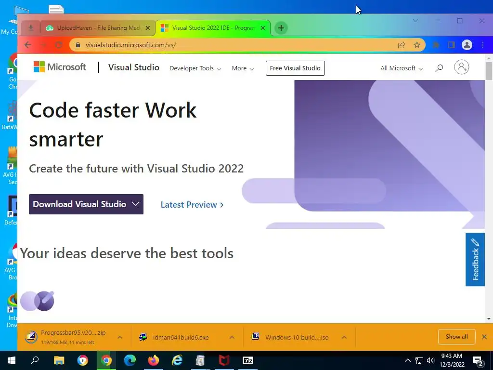Image resolution: width=493 pixels, height=370 pixels.
Task: Open the Windows Start menu
Action: (12, 360)
